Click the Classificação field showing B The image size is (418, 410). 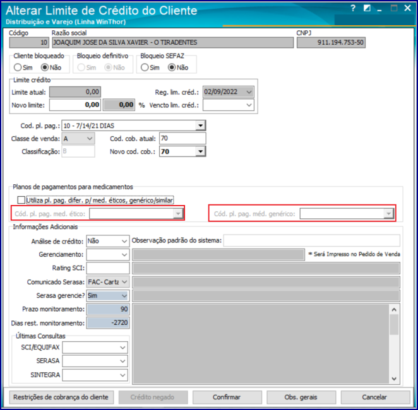point(78,151)
